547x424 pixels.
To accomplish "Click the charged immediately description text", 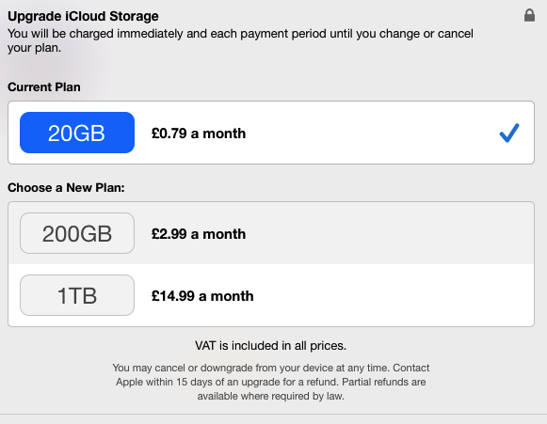I will pos(240,40).
